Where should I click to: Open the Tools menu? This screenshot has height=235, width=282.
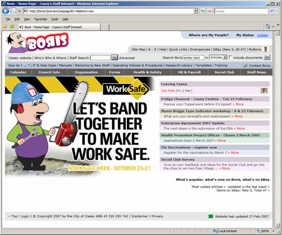(55, 19)
